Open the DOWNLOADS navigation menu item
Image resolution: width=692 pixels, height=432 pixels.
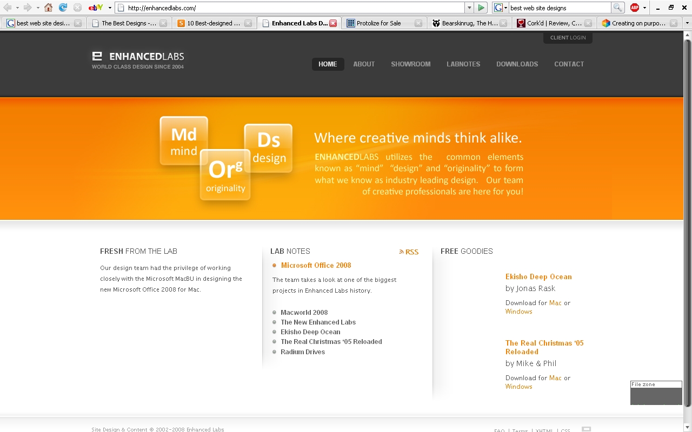pos(517,64)
